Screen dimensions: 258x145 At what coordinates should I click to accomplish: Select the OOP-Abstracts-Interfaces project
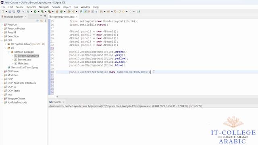click(21, 83)
